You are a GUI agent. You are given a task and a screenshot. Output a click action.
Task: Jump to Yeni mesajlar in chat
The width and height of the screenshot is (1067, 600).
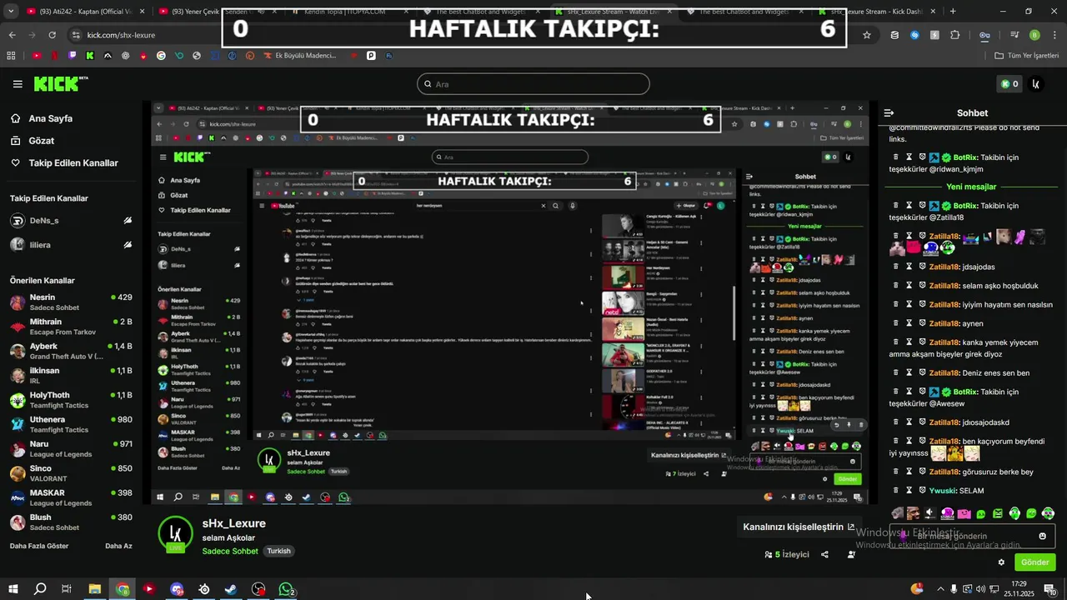pos(971,187)
